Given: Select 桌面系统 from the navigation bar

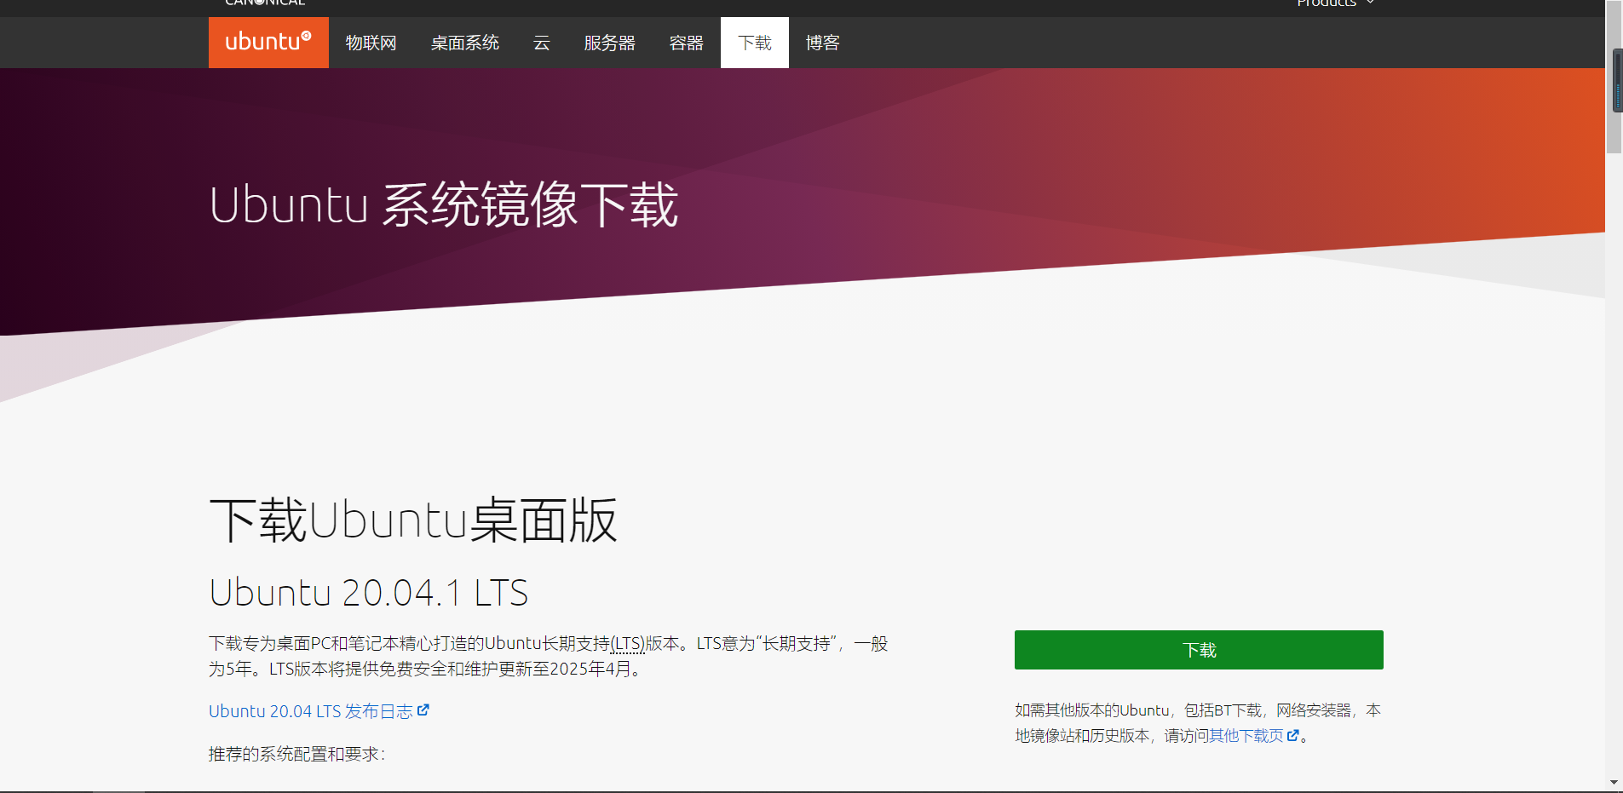Looking at the screenshot, I should coord(465,42).
